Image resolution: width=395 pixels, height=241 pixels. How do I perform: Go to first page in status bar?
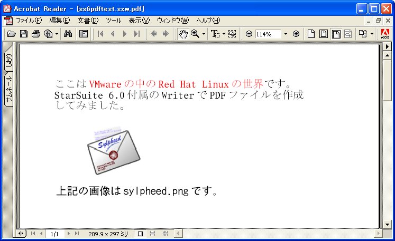click(x=33, y=234)
